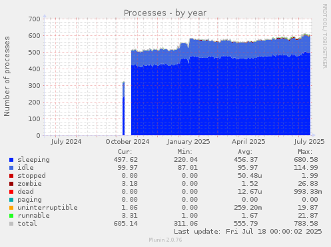
Task: Click the dead legend color swatch
Action: click(11, 192)
